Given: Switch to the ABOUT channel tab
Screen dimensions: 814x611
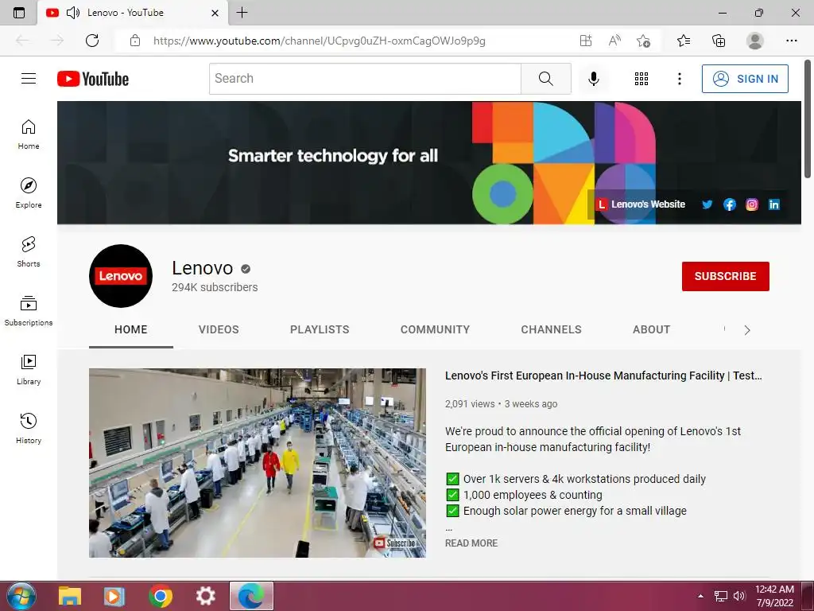Looking at the screenshot, I should click(652, 329).
